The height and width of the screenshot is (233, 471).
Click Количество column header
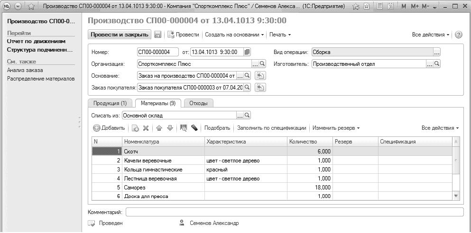[310, 142]
